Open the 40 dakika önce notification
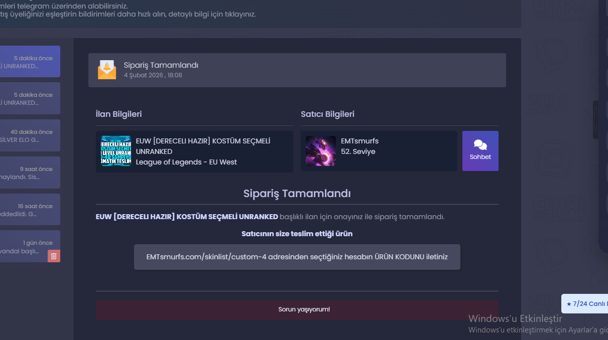The width and height of the screenshot is (608, 340). [x=30, y=135]
